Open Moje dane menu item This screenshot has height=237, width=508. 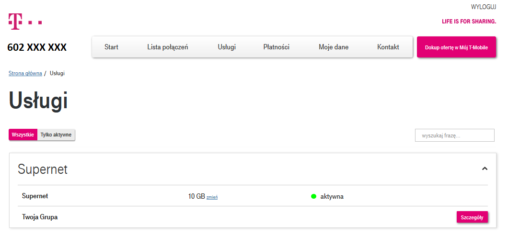[334, 47]
